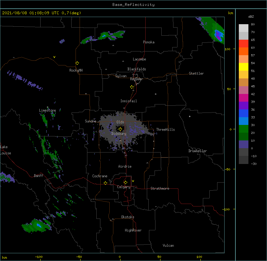Click the Lacombe city label

coord(139,59)
